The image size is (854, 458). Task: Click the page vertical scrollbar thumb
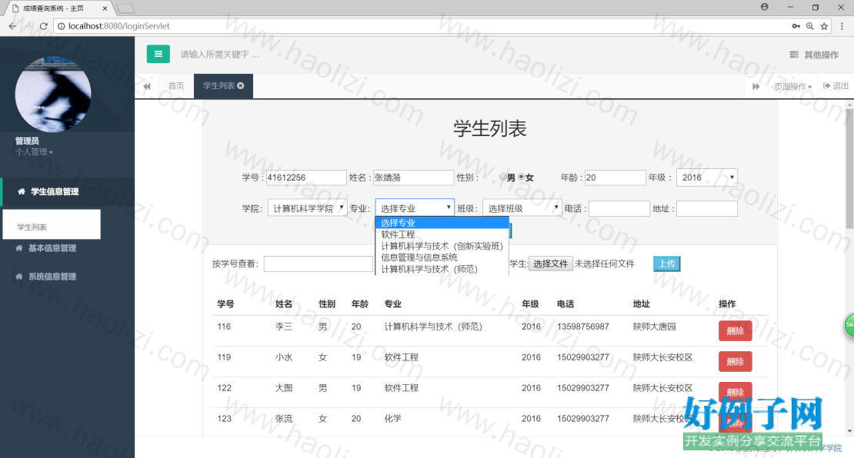pyautogui.click(x=849, y=168)
